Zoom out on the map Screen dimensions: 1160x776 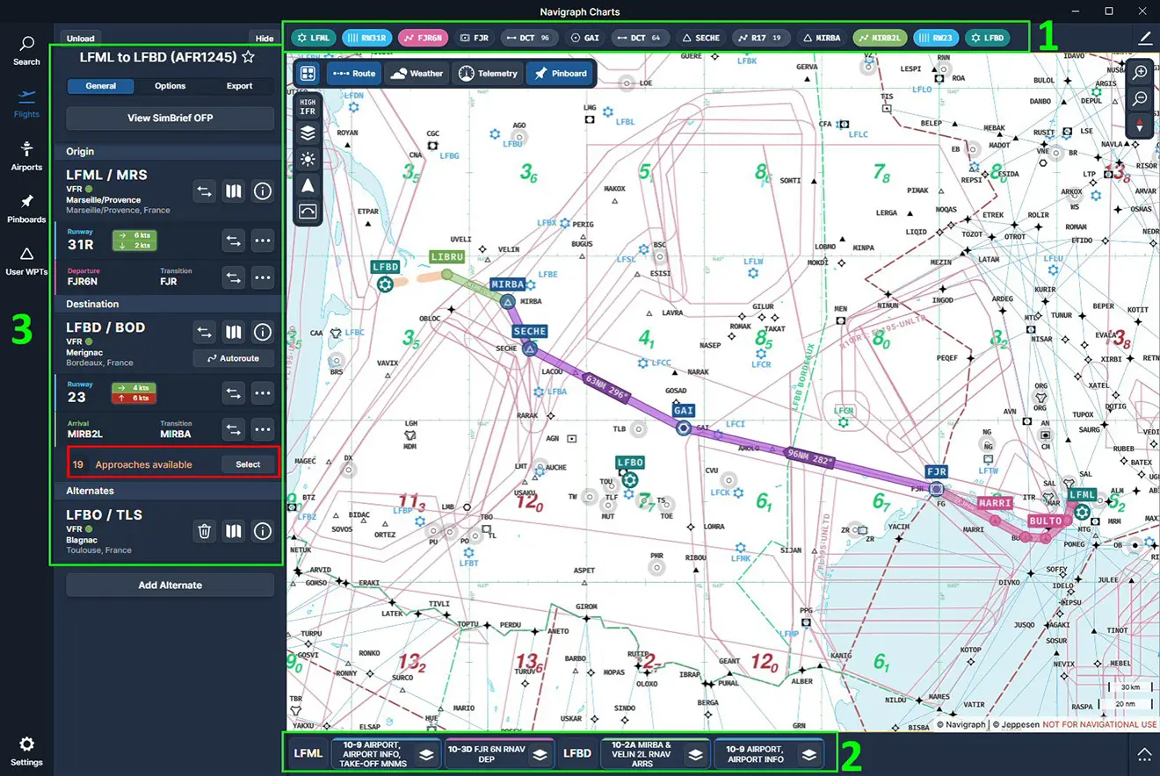1140,98
